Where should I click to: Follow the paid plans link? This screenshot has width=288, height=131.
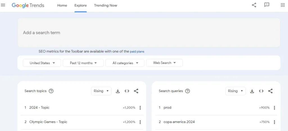pos(137,52)
